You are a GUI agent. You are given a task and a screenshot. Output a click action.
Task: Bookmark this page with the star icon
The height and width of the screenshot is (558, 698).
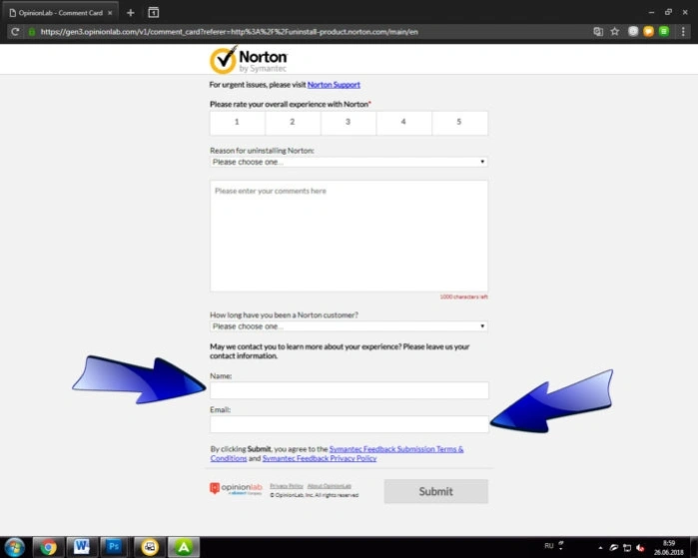(615, 32)
